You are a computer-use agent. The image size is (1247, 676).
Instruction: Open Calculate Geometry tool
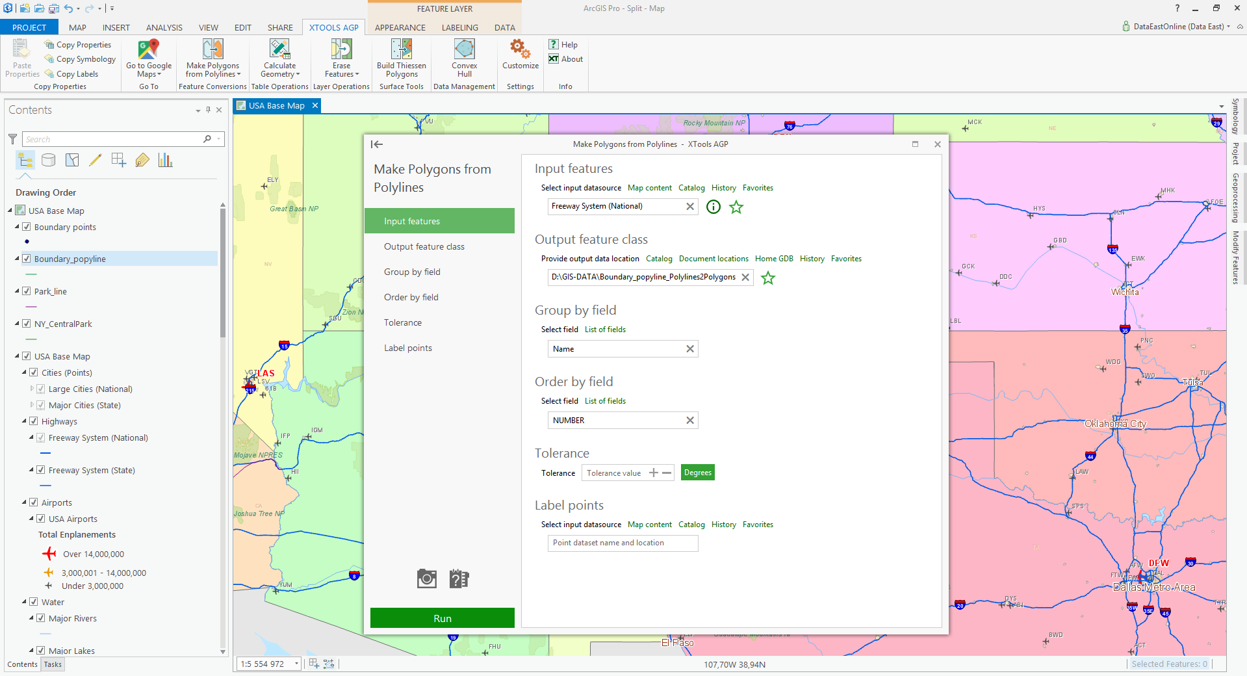click(279, 58)
